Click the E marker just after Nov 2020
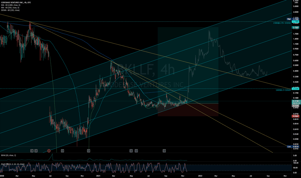Viewport: 301px width, 178px height. pyautogui.click(x=88, y=151)
